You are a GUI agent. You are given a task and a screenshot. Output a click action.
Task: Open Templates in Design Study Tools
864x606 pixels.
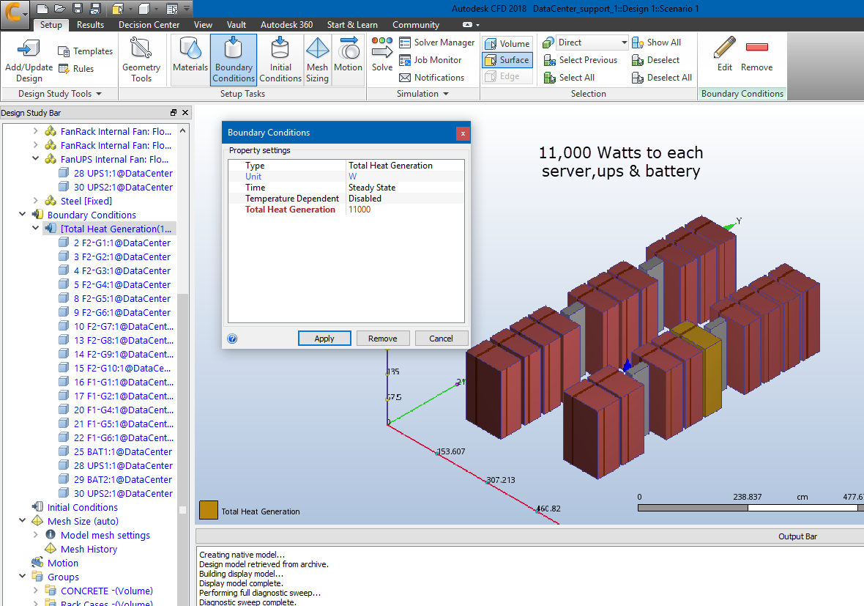(x=86, y=51)
